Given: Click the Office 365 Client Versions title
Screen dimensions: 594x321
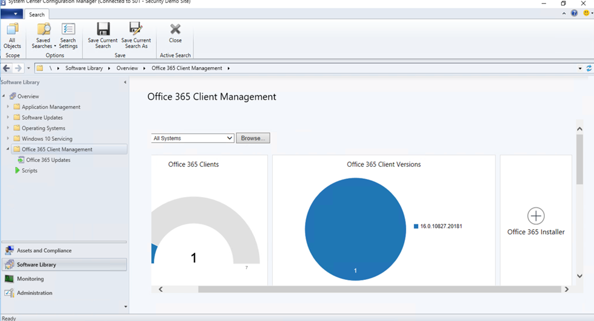Looking at the screenshot, I should (384, 164).
